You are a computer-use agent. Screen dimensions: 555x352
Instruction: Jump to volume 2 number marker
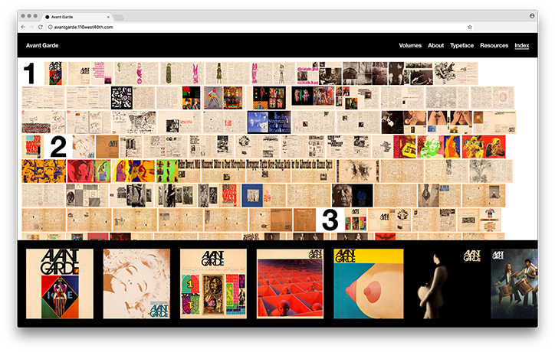pos(58,146)
